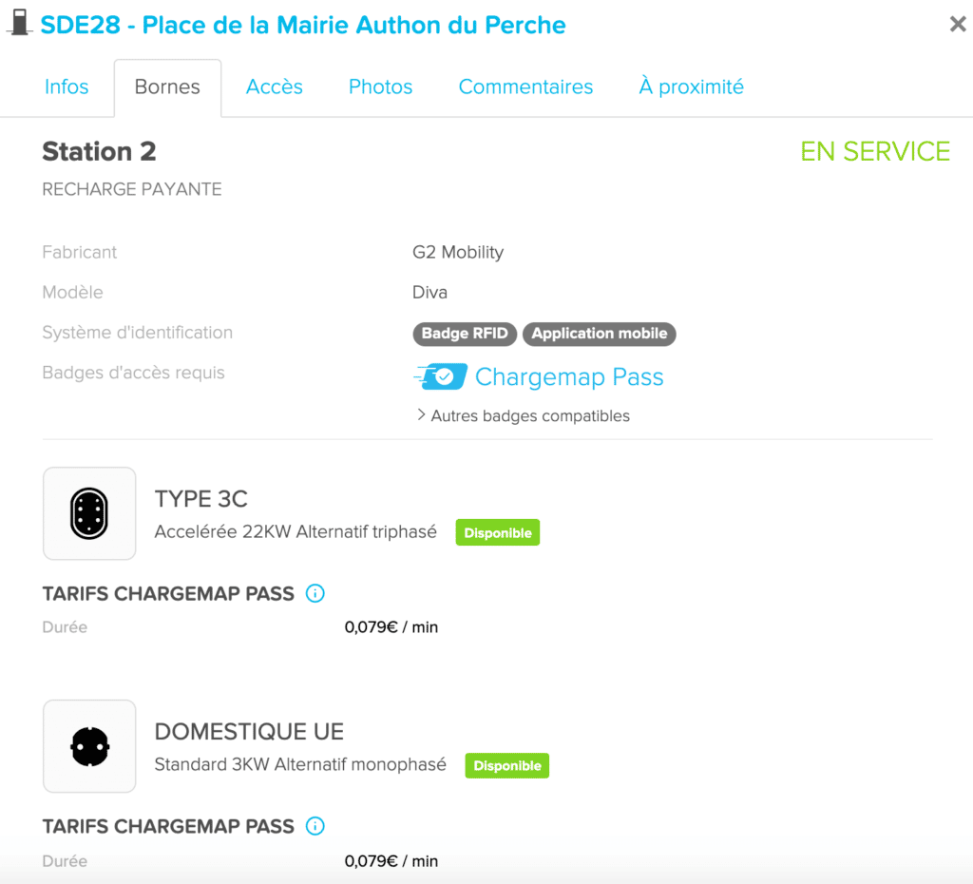This screenshot has width=973, height=884.
Task: Click TARIFS CHARGEMAP PASS heading under Type 3C
Action: [x=168, y=593]
